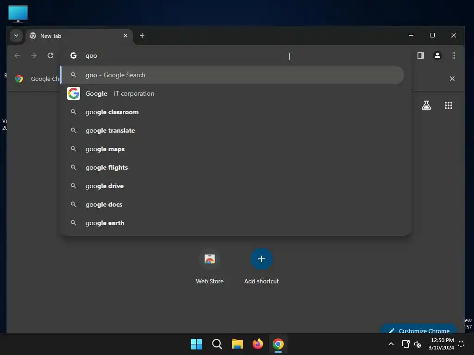Screen dimensions: 474x355
Task: Open the Windows Start menu
Action: pos(196,344)
